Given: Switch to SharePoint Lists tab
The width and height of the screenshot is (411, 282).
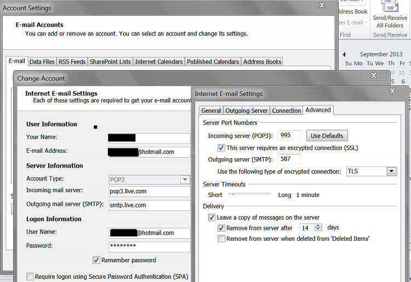Looking at the screenshot, I should pos(110,62).
